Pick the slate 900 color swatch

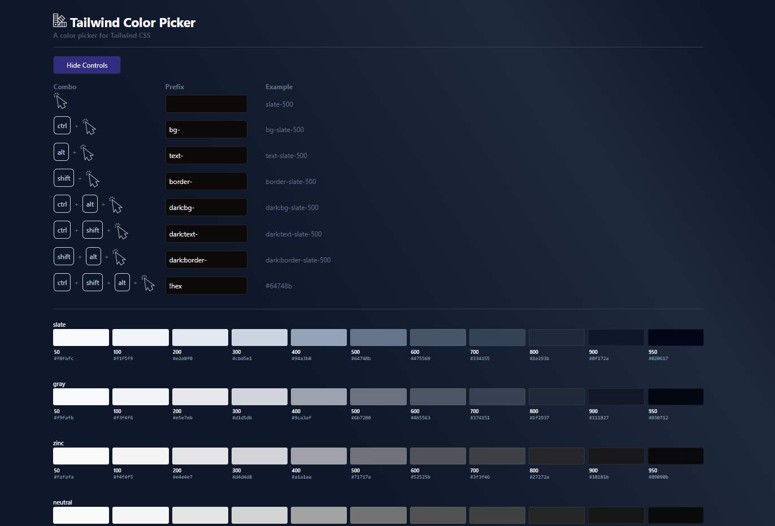pos(616,337)
